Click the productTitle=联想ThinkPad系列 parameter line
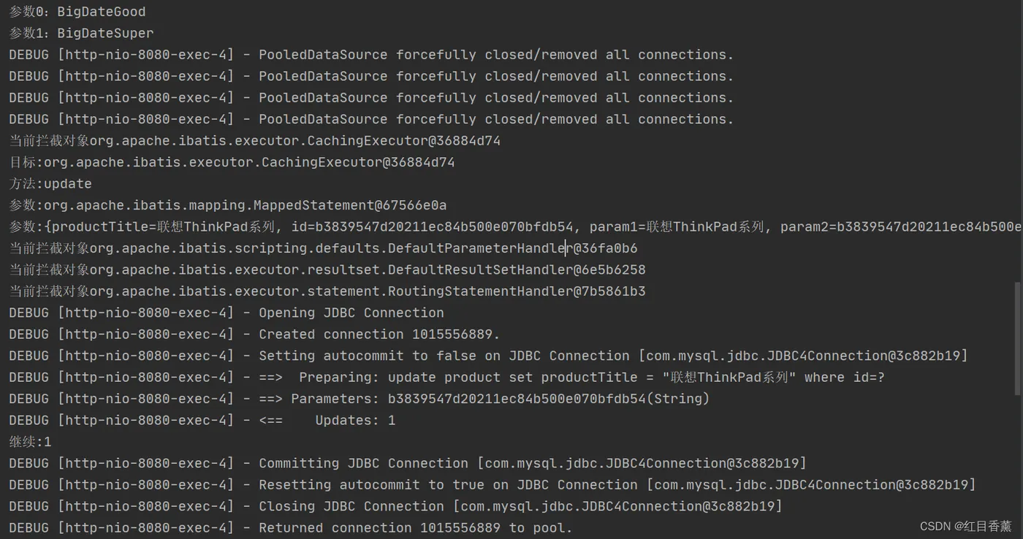 point(515,226)
